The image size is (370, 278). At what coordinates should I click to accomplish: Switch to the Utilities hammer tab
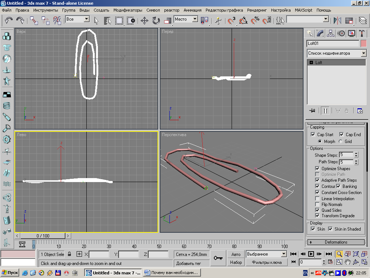coord(362,33)
